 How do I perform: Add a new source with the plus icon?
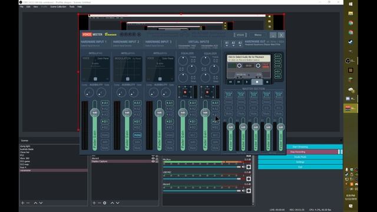tap(94, 203)
